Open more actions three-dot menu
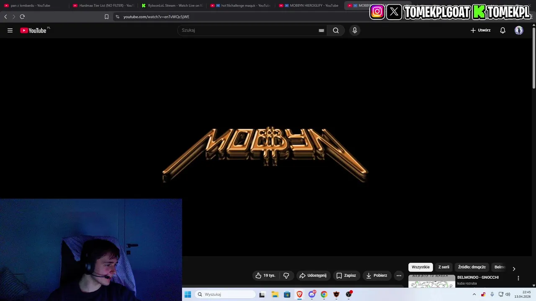The image size is (536, 301). (399, 275)
